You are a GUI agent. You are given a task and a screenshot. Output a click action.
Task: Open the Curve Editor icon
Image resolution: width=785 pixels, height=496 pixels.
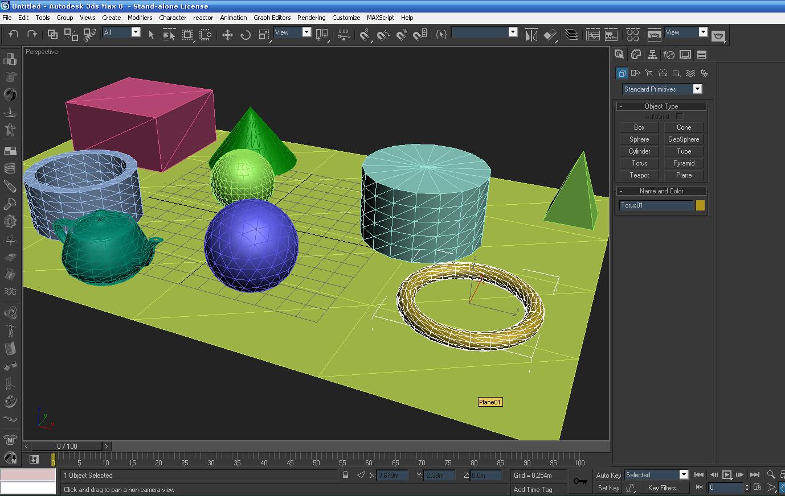tap(593, 35)
